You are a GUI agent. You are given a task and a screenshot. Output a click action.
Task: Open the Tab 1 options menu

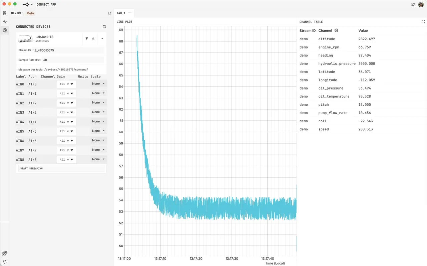pos(130,13)
